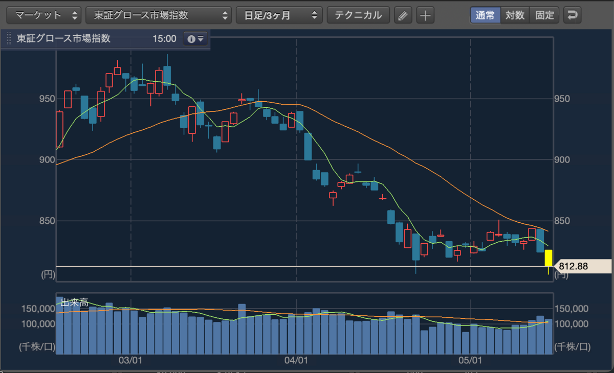Click the 04/01 date axis marker
This screenshot has width=614, height=373.
point(297,361)
